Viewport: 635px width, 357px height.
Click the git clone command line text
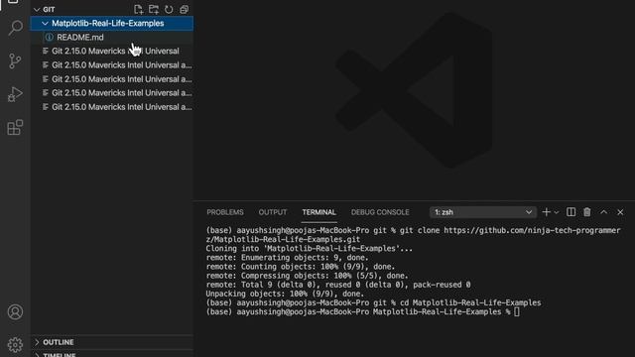[x=413, y=235]
